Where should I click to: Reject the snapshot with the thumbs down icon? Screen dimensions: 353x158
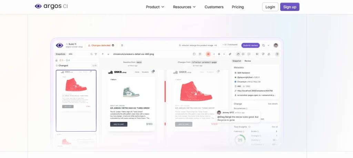pyautogui.click(x=263, y=54)
